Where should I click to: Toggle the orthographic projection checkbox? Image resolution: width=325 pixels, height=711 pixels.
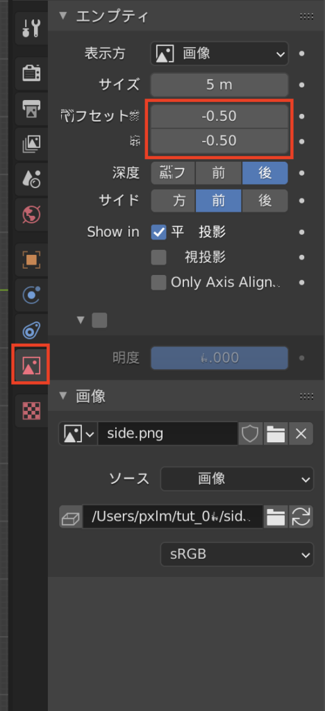click(158, 233)
